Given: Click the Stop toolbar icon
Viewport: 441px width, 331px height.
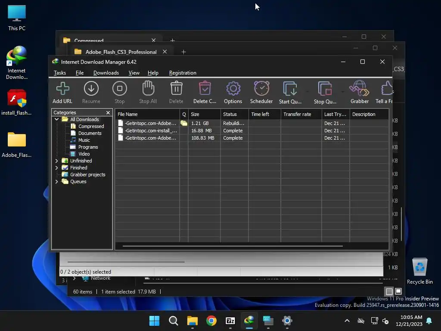Looking at the screenshot, I should point(120,92).
